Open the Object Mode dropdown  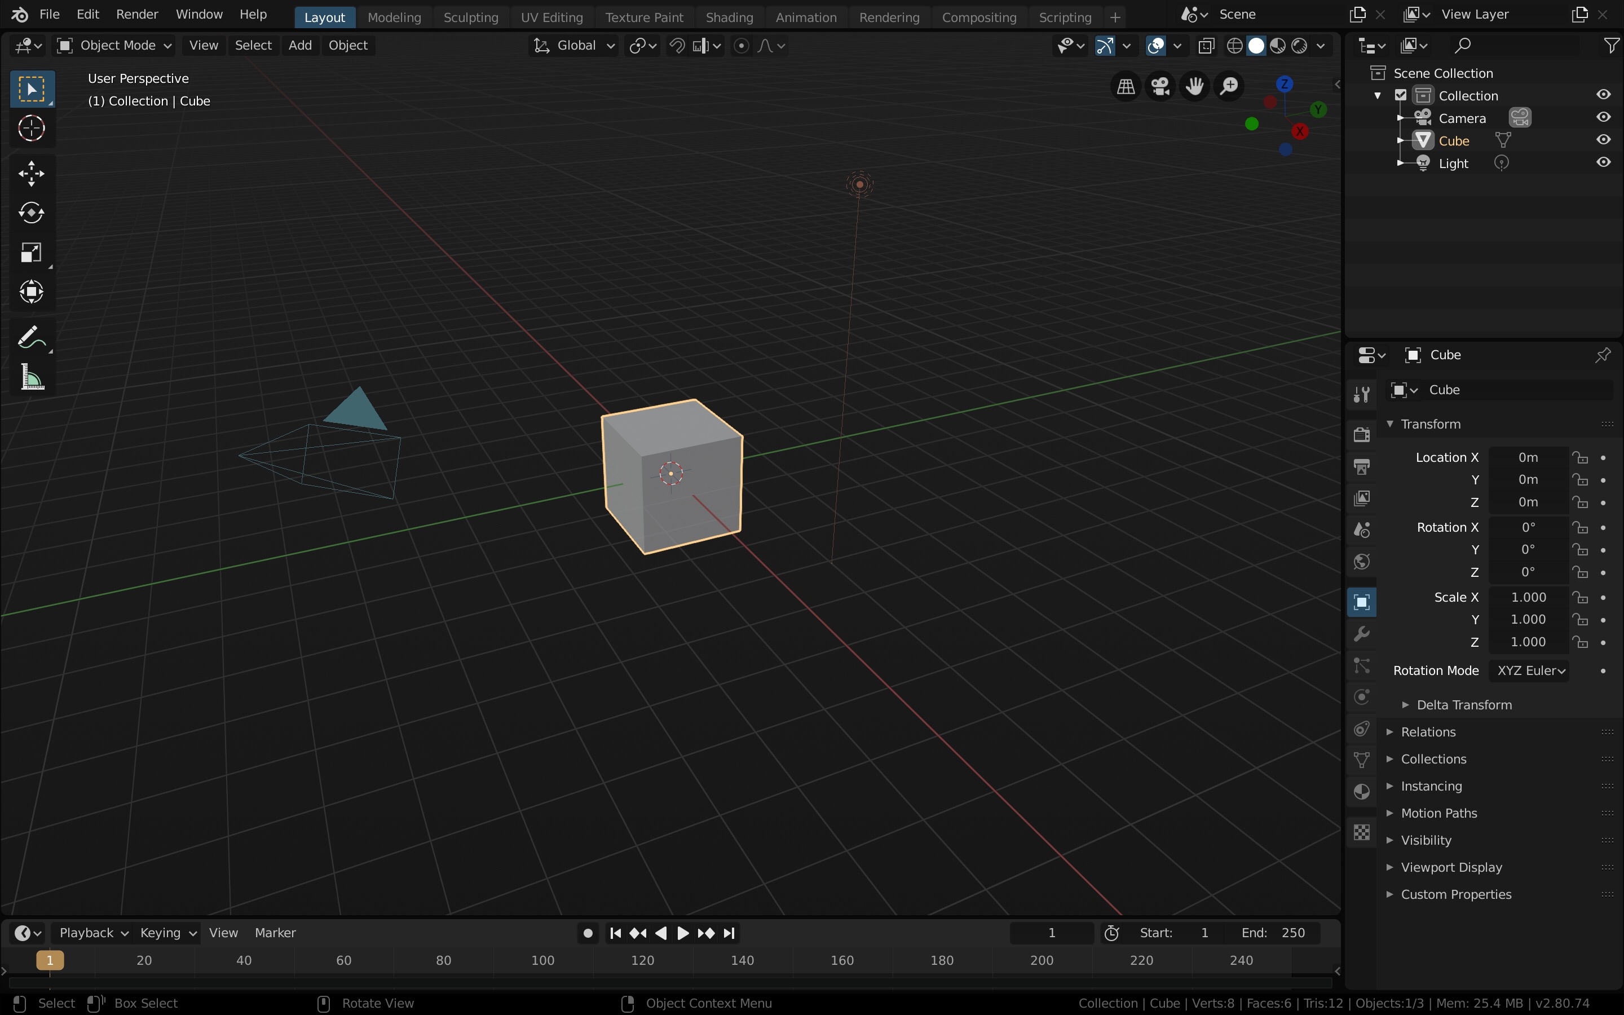(x=115, y=46)
